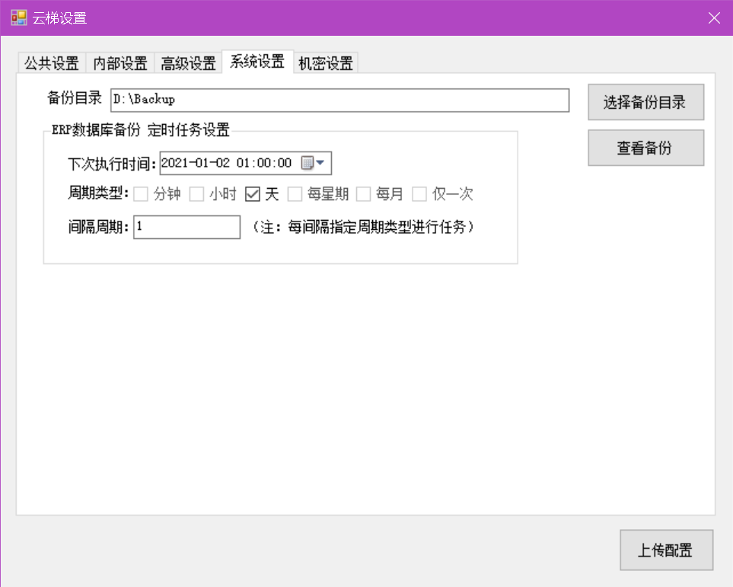Viewport: 733px width, 587px height.
Task: Check the 每月 period option
Action: (364, 194)
